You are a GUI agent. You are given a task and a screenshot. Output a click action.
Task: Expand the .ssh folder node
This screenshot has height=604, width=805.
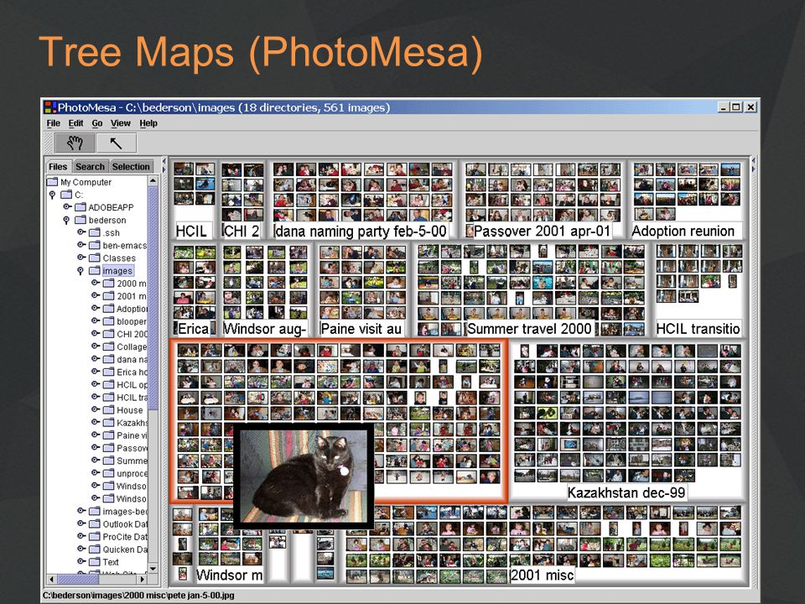coord(81,232)
